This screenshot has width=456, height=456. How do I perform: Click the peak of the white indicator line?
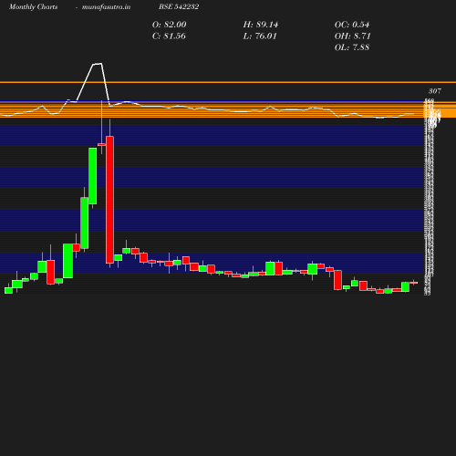click(x=98, y=64)
